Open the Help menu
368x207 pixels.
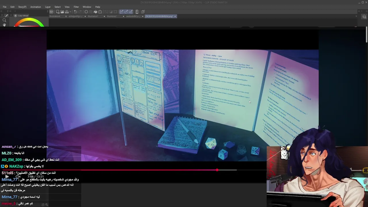click(x=98, y=7)
